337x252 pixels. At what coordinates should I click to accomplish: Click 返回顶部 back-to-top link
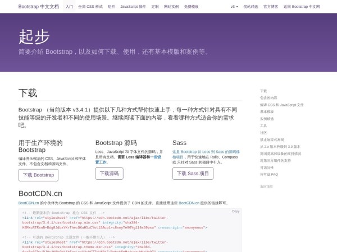[x=266, y=186]
